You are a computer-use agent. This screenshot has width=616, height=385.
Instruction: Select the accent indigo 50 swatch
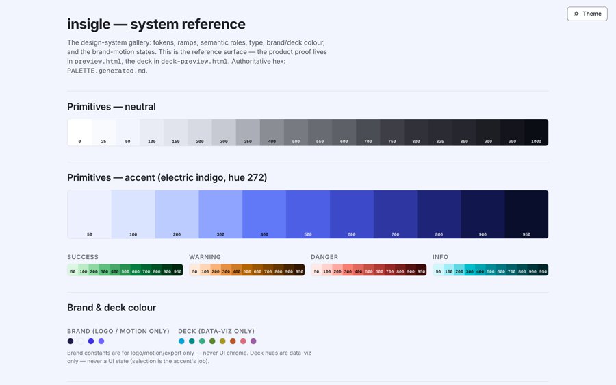click(x=90, y=214)
